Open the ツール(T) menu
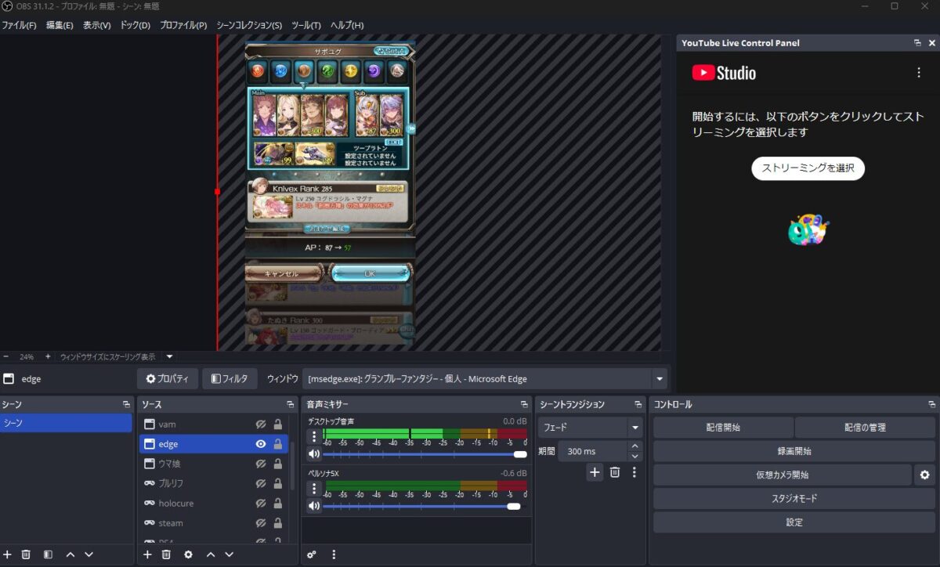The width and height of the screenshot is (940, 567). (x=305, y=25)
